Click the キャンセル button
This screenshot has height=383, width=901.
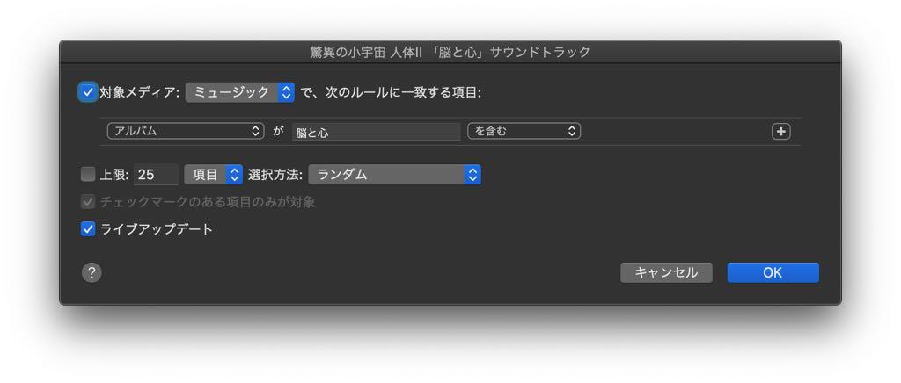point(666,273)
